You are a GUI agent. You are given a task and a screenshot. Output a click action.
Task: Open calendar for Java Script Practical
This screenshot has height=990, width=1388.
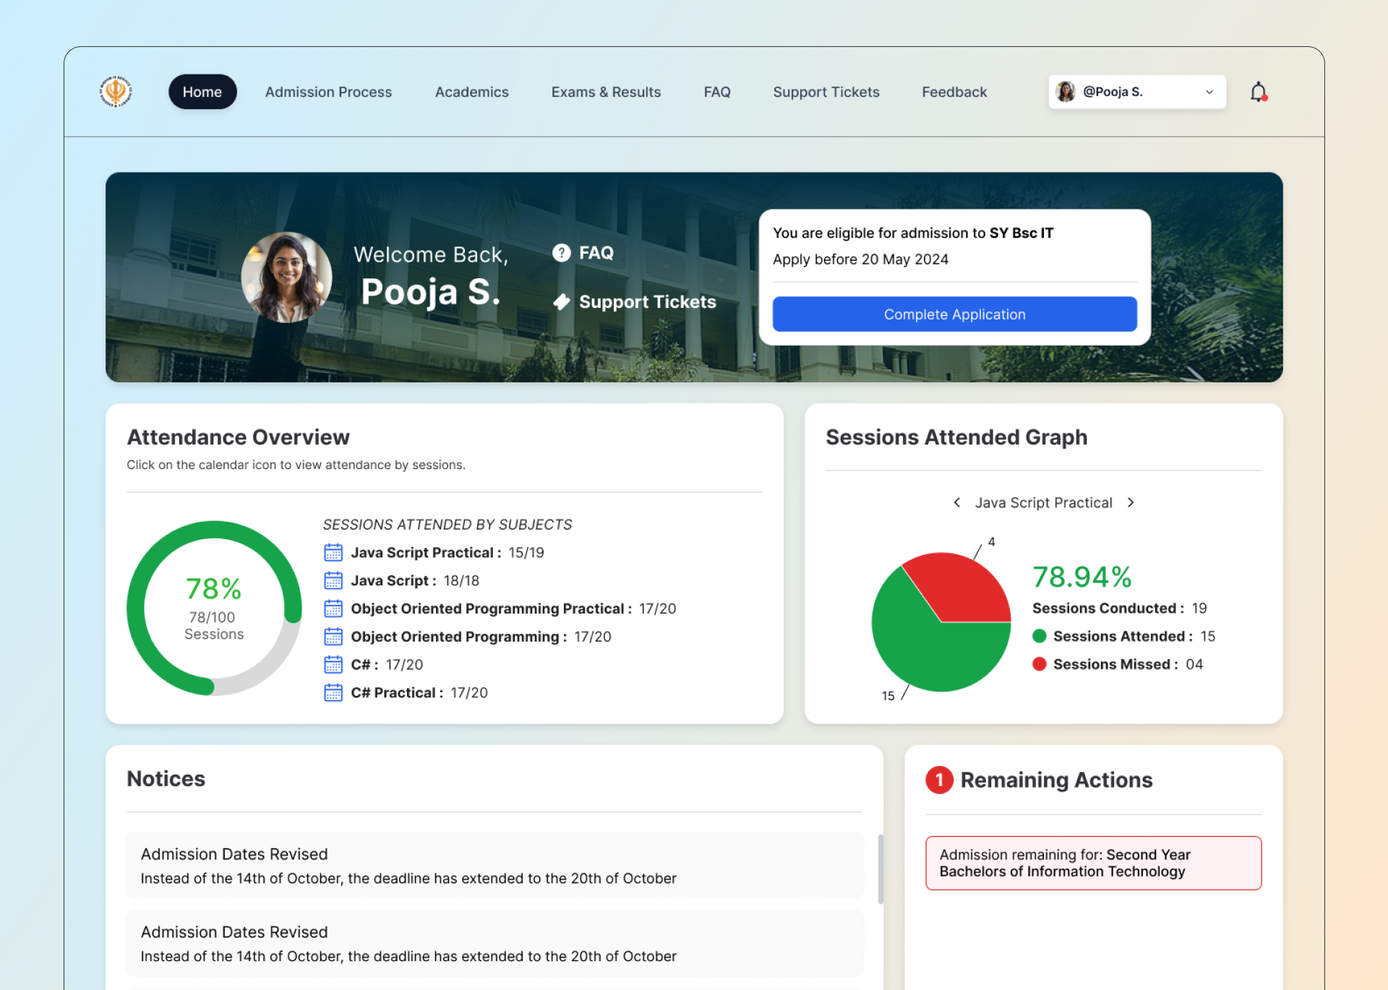point(333,553)
